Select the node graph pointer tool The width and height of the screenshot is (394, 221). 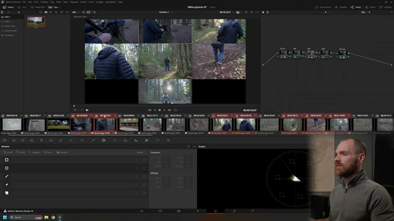click(x=263, y=12)
